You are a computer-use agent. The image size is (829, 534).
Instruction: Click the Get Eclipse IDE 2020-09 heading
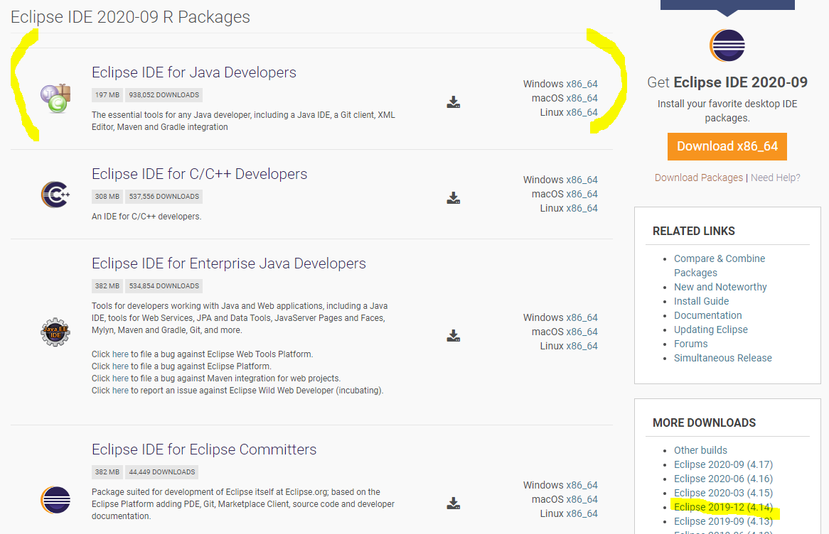point(727,82)
